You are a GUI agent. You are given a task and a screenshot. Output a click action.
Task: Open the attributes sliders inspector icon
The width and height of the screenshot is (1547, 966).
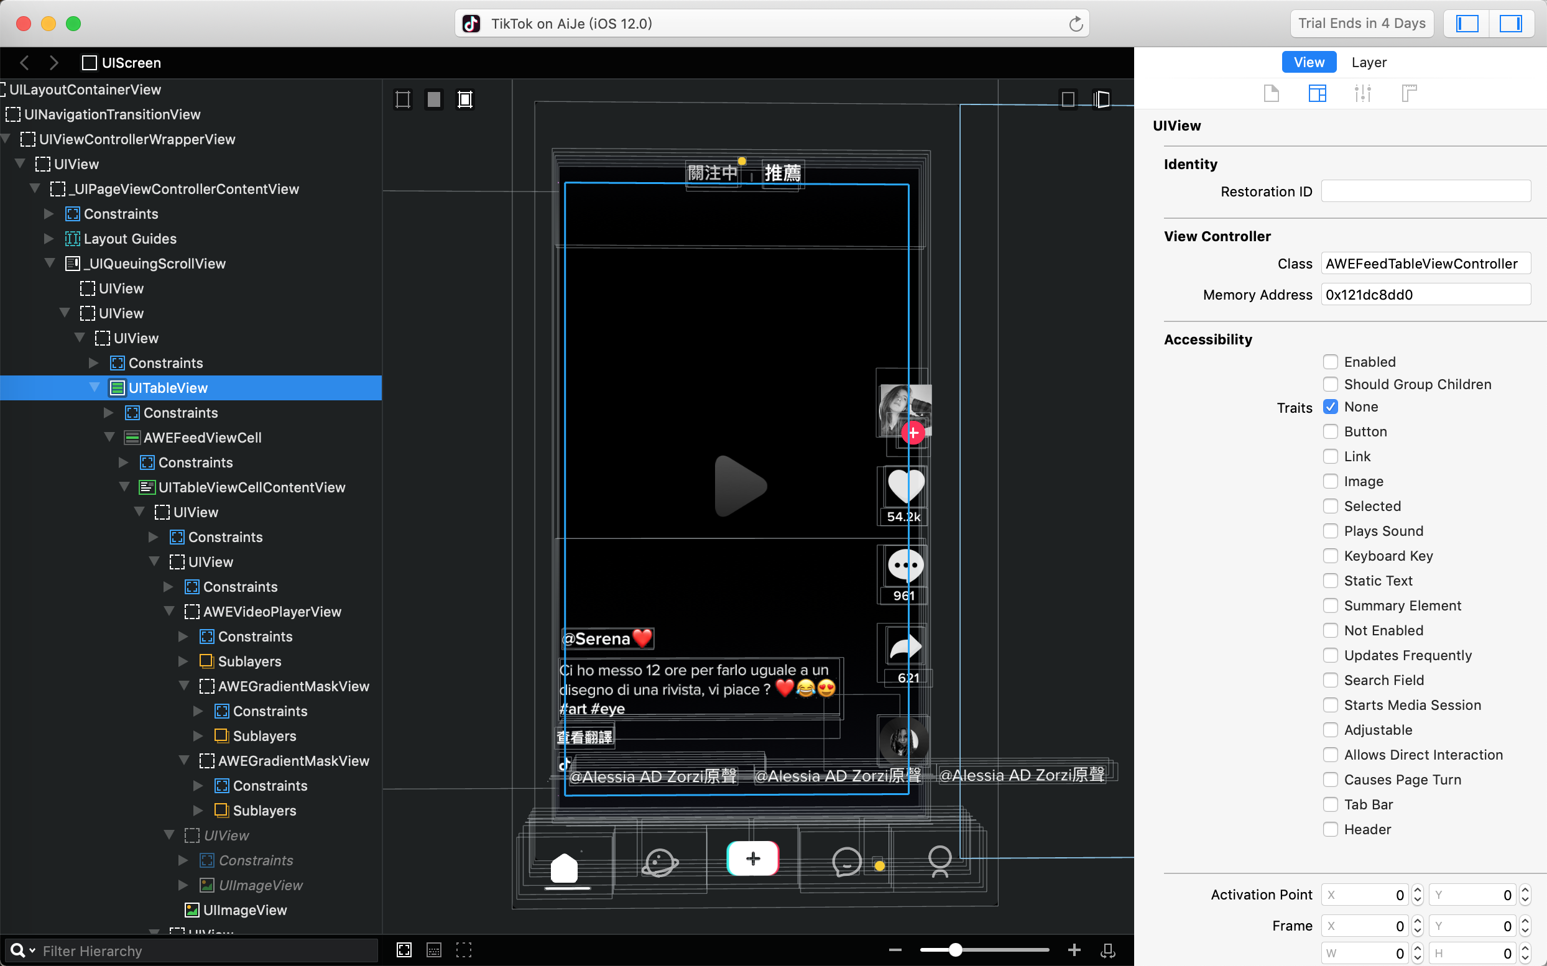pyautogui.click(x=1362, y=94)
